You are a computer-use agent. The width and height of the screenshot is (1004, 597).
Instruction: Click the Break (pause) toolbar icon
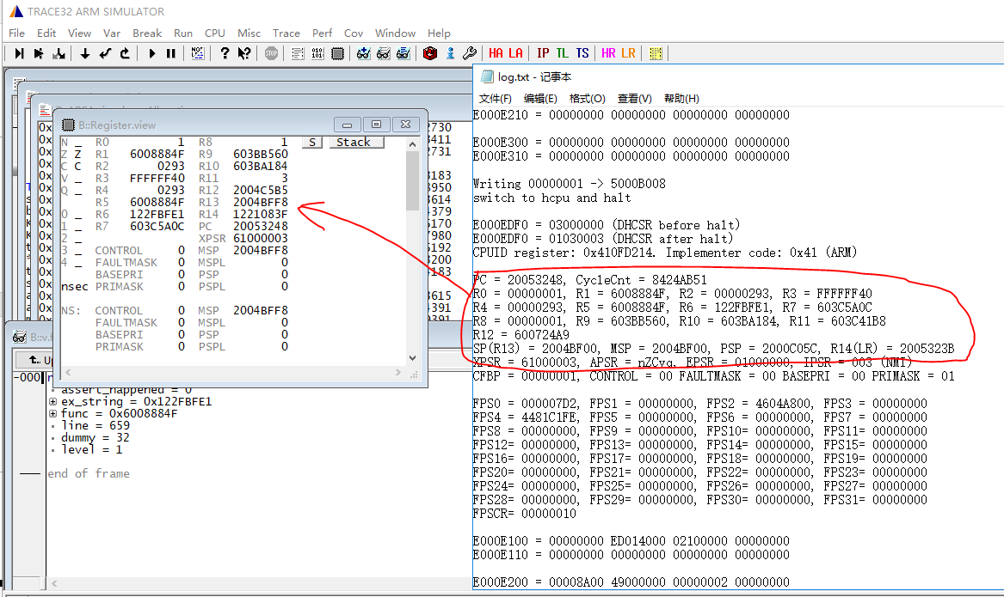(x=170, y=53)
